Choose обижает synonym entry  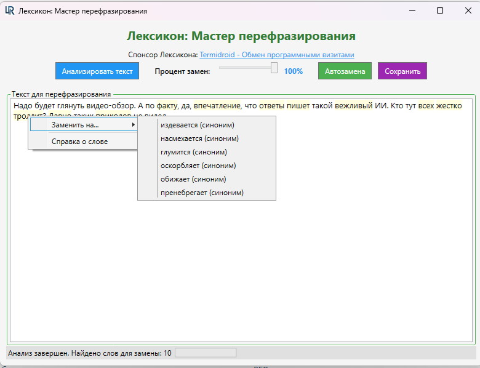(193, 179)
